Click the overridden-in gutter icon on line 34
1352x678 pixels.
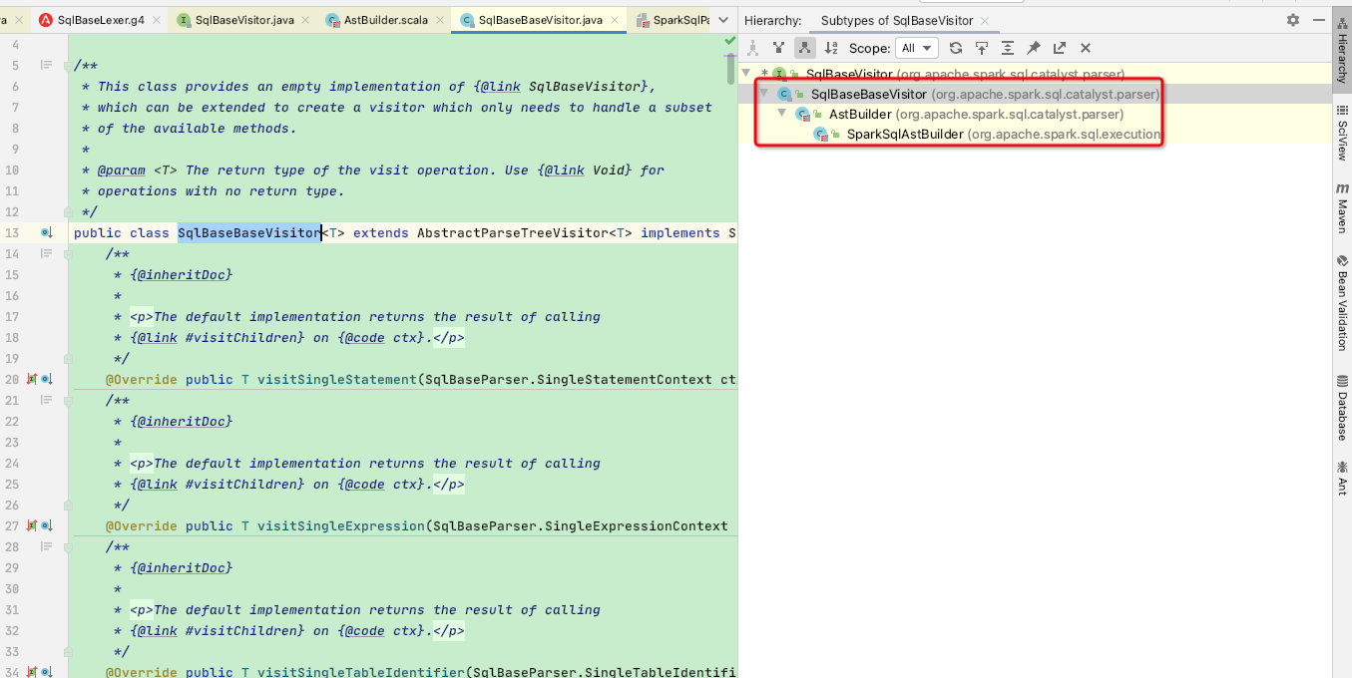(46, 672)
